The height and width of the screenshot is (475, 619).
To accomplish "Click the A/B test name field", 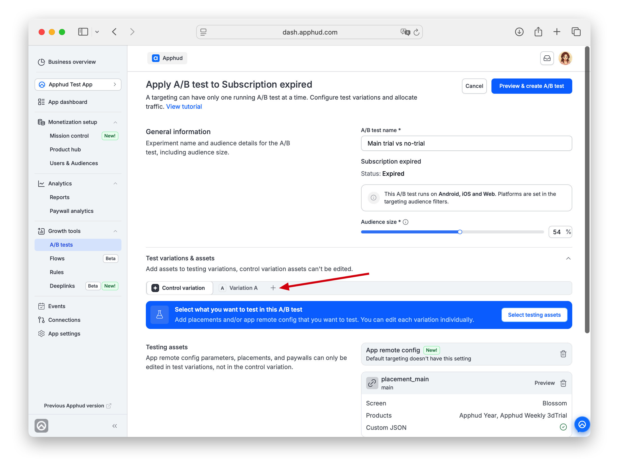I will pyautogui.click(x=466, y=143).
